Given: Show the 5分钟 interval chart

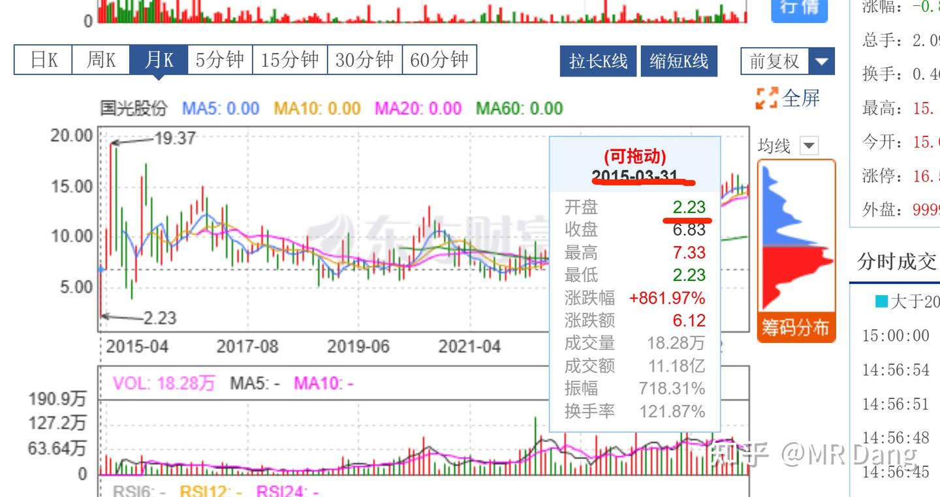Looking at the screenshot, I should (x=220, y=60).
